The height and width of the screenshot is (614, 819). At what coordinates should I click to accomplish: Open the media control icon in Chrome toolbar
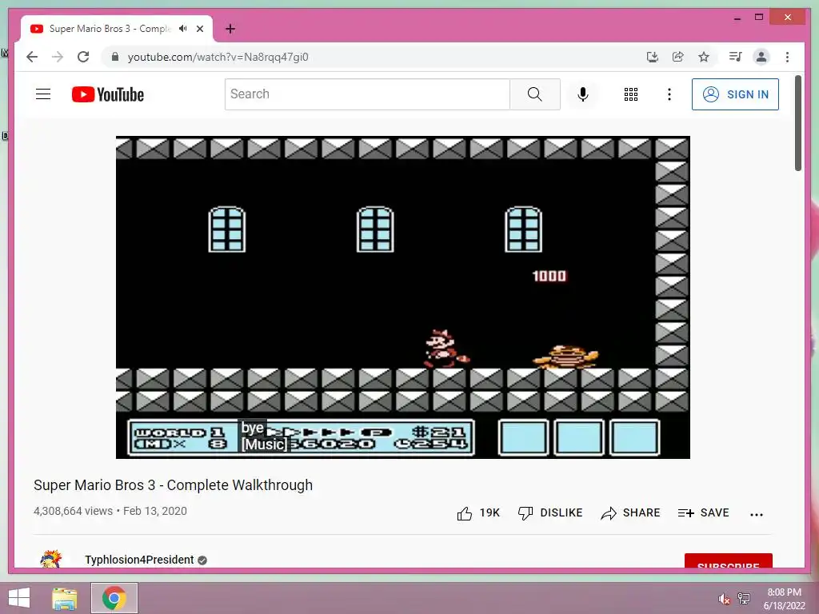(736, 57)
